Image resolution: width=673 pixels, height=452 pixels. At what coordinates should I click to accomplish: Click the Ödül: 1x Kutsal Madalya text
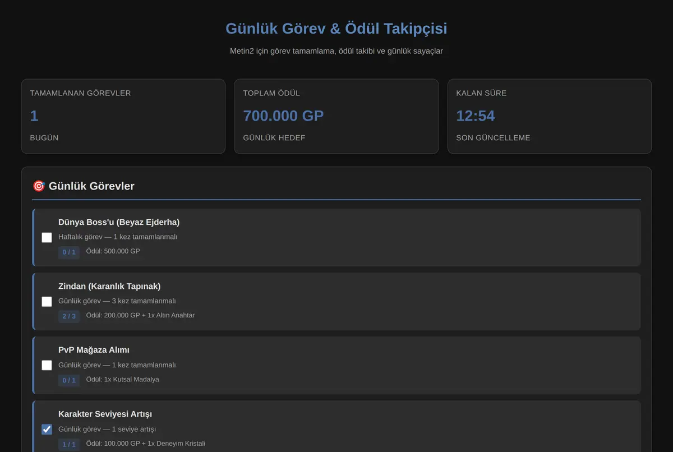click(123, 379)
